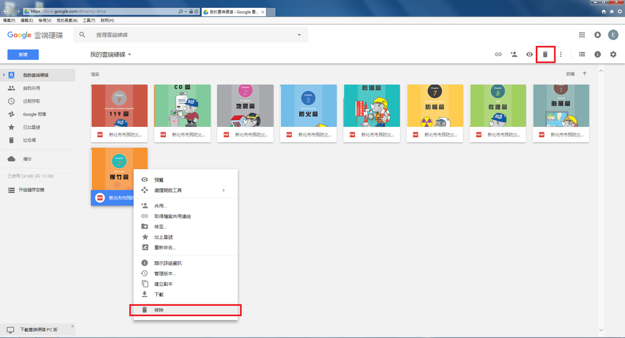The height and width of the screenshot is (338, 625).
Task: Expand 選擇開啟工具 submenu
Action: (186, 190)
